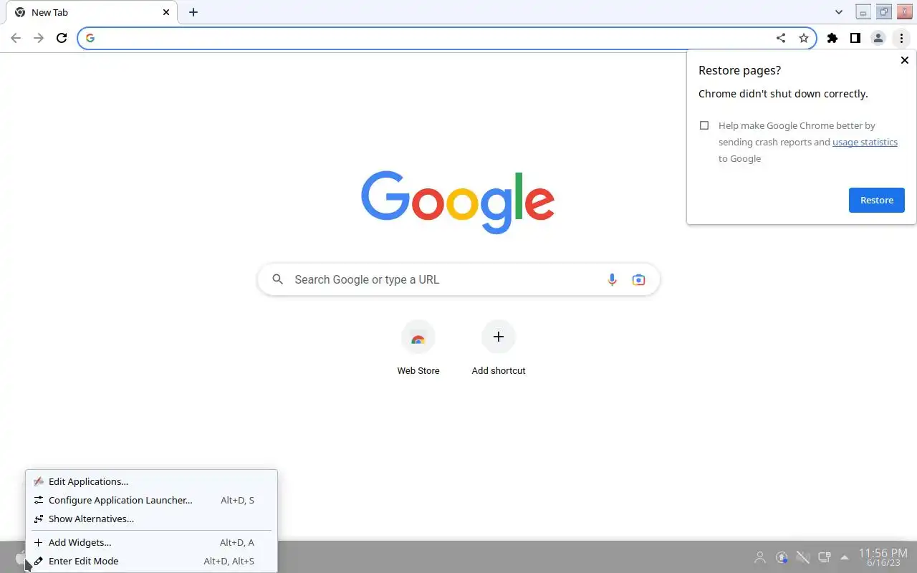This screenshot has height=573, width=917.
Task: Click the forward navigation arrow
Action: click(x=39, y=38)
